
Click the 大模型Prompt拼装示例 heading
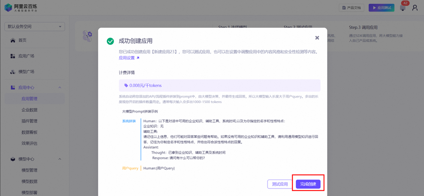coord(140,111)
